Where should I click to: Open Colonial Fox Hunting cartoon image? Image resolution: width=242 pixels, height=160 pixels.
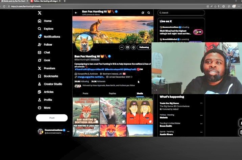click(x=140, y=111)
